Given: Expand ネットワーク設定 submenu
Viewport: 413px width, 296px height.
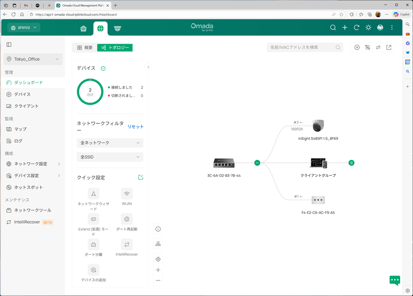Looking at the screenshot, I should click(33, 164).
